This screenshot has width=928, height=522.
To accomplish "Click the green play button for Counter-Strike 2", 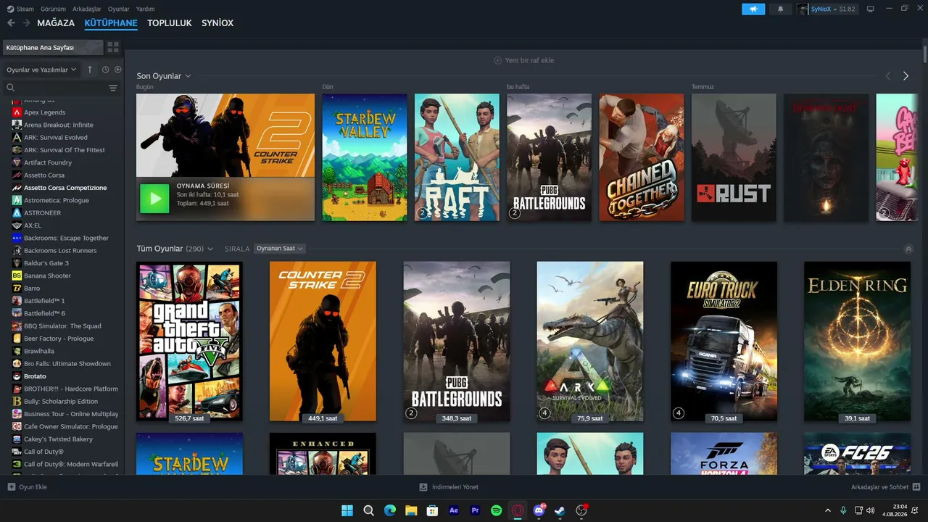I will 154,199.
